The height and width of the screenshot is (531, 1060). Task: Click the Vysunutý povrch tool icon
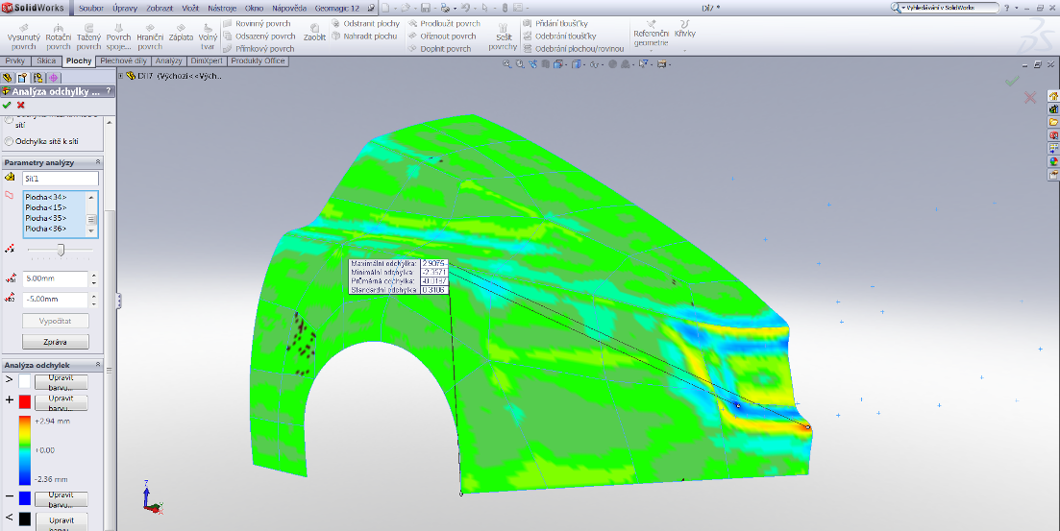(x=23, y=29)
